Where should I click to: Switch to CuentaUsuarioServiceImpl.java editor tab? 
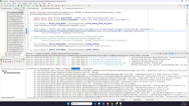pos(51,8)
